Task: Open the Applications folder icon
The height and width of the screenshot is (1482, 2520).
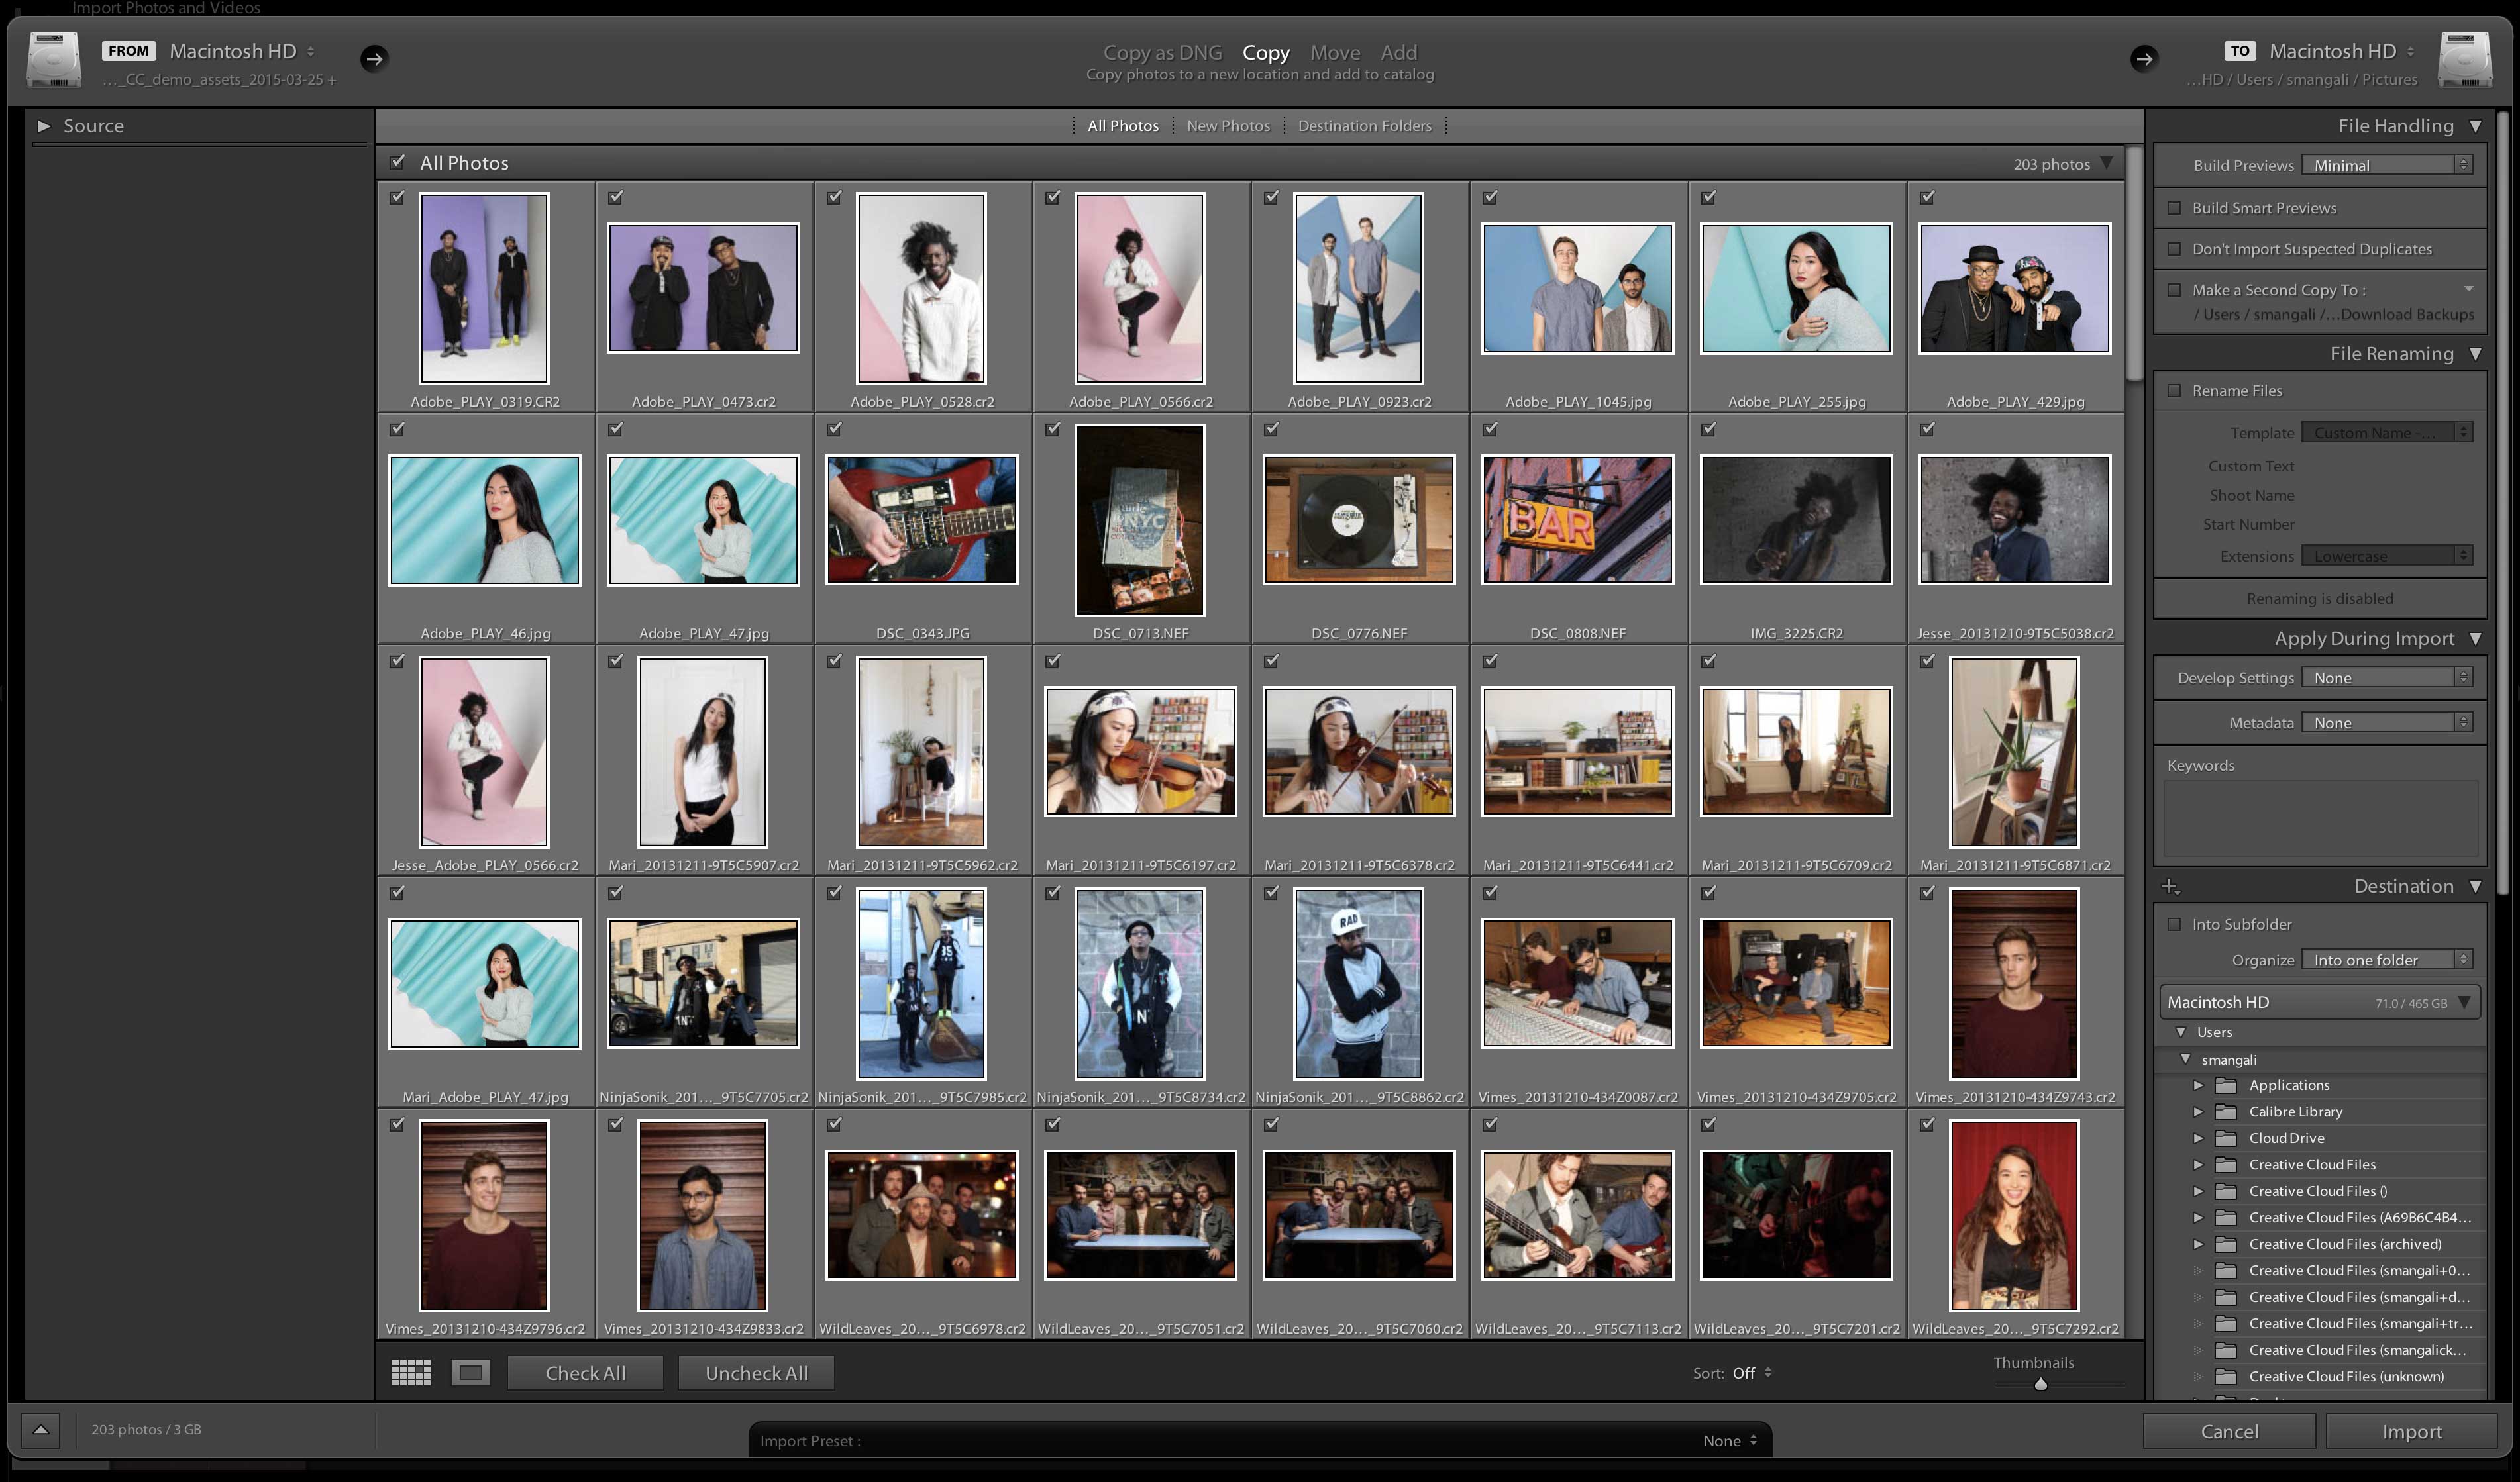Action: coord(2226,1085)
